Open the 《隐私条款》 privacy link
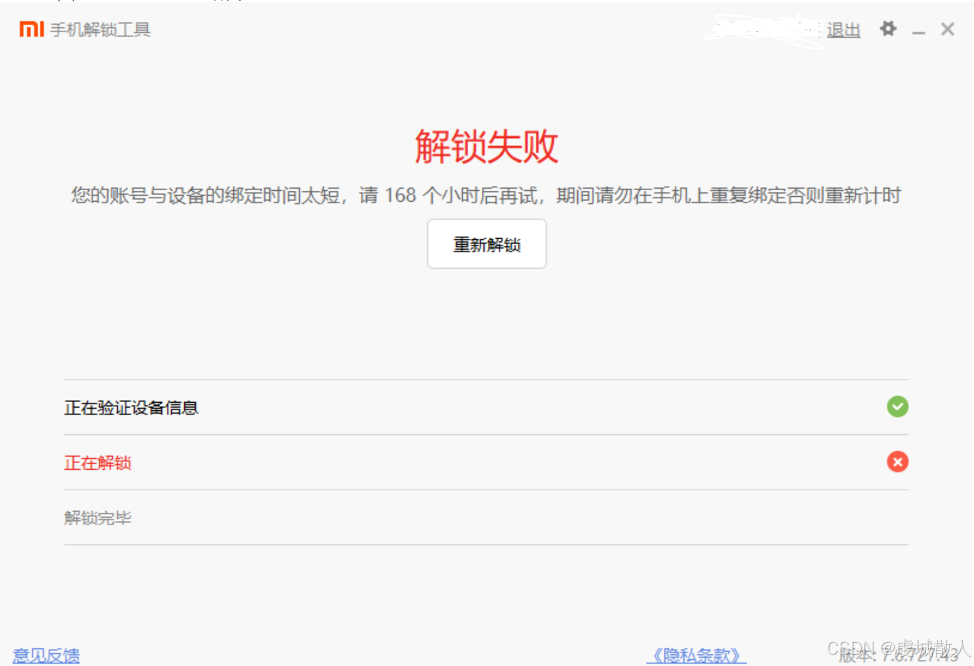Screen dimensions: 974x666 [696, 656]
